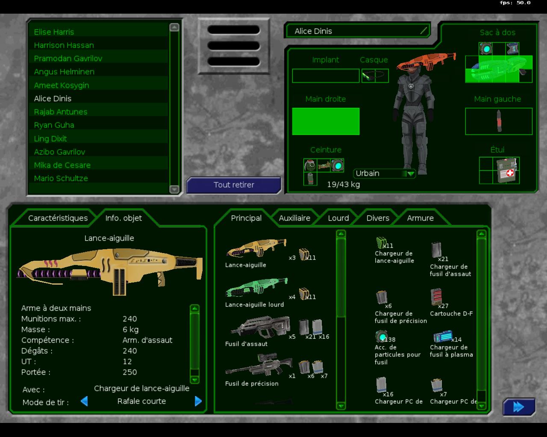The width and height of the screenshot is (547, 437).
Task: Select the Lance-aiguille lourd weapon icon
Action: tap(256, 287)
